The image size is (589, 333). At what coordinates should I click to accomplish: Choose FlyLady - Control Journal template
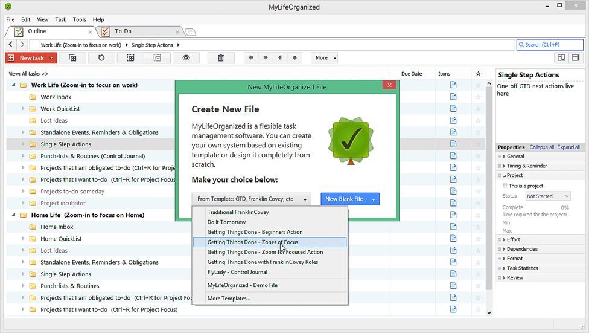tap(270, 272)
